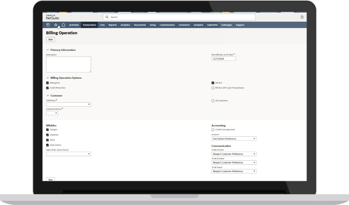The height and width of the screenshot is (205, 349).
Task: Check the Credit Card Approved box
Action: [x=213, y=130]
